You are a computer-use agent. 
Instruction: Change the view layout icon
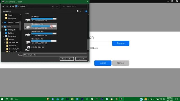[x=78, y=11]
